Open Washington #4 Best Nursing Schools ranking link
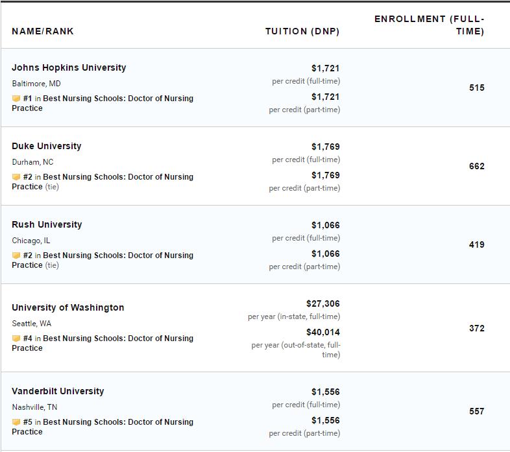The width and height of the screenshot is (510, 452). 103,343
